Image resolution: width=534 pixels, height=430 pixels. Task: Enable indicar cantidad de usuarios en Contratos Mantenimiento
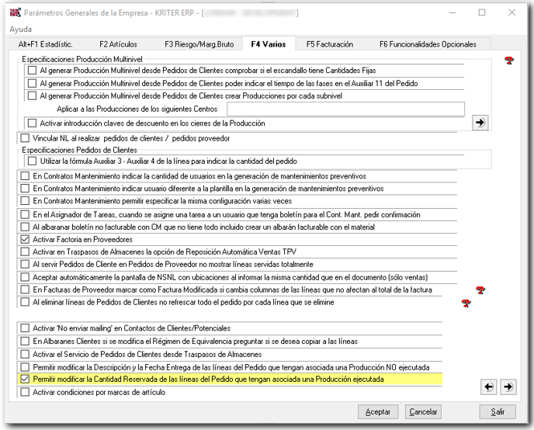click(x=25, y=176)
